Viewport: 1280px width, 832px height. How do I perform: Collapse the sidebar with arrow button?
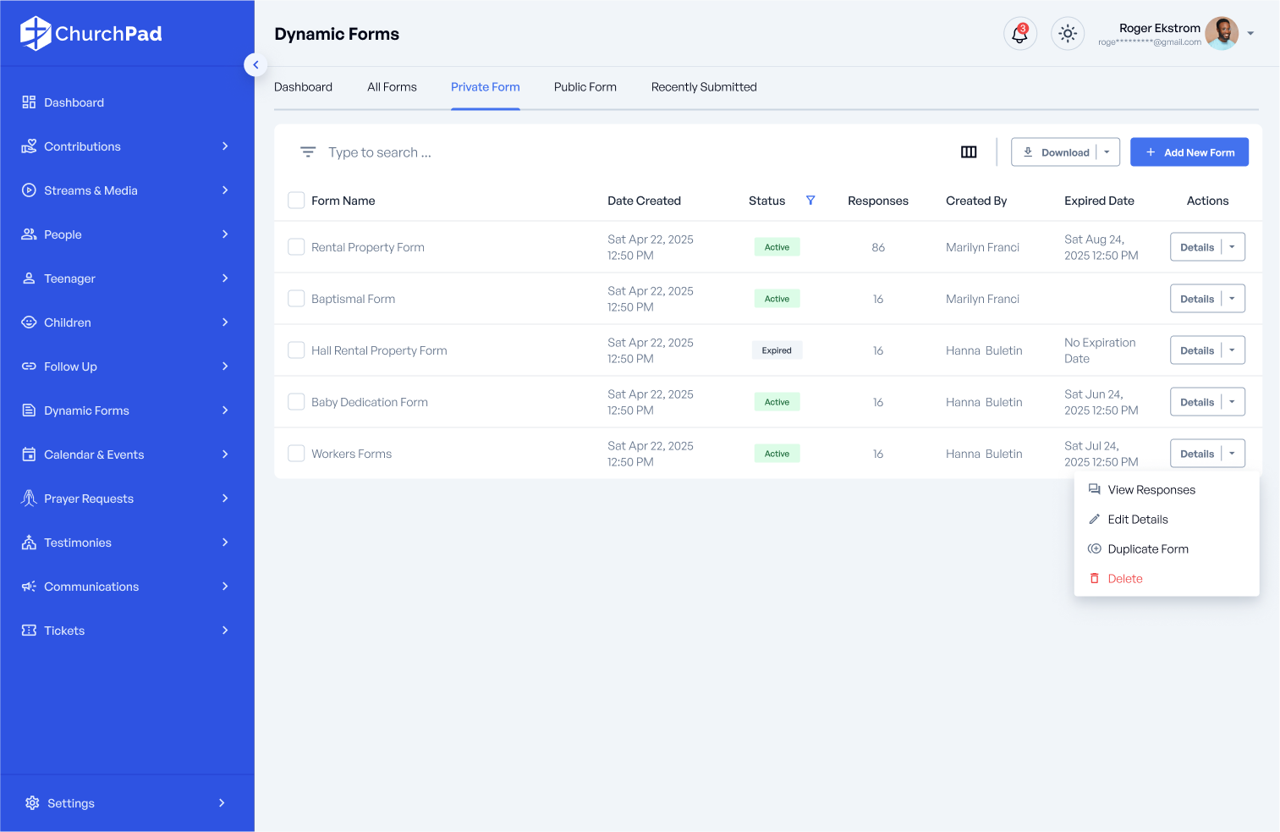click(255, 65)
